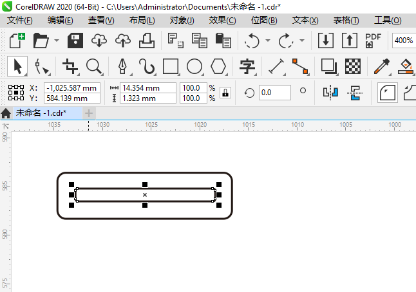
Task: Select the Ellipse tool
Action: tap(194, 66)
